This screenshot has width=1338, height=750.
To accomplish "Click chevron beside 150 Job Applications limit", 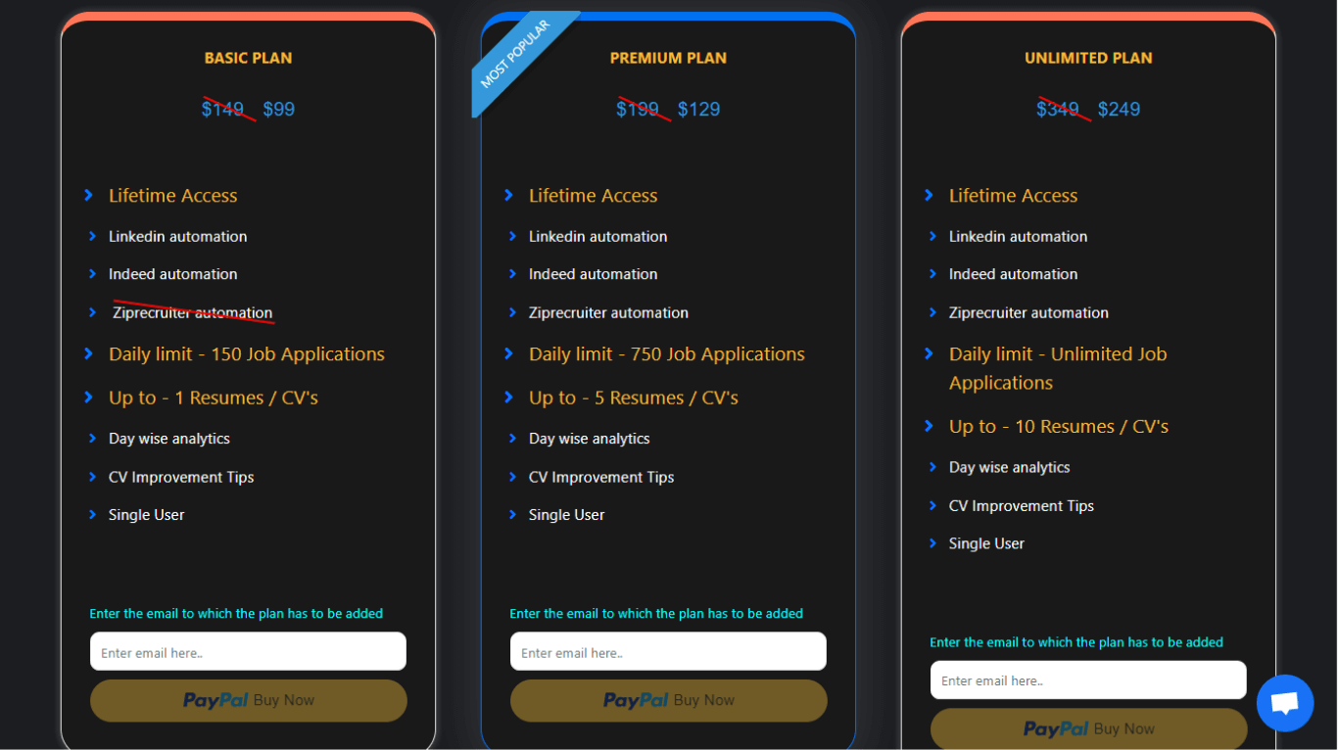I will (x=88, y=353).
